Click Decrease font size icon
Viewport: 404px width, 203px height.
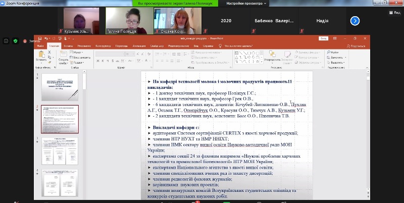click(x=143, y=54)
